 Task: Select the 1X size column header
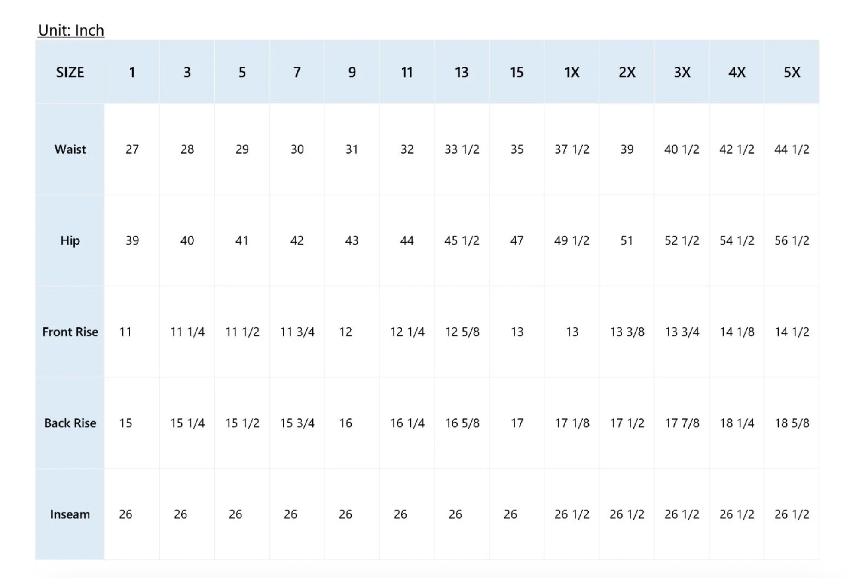click(x=572, y=72)
